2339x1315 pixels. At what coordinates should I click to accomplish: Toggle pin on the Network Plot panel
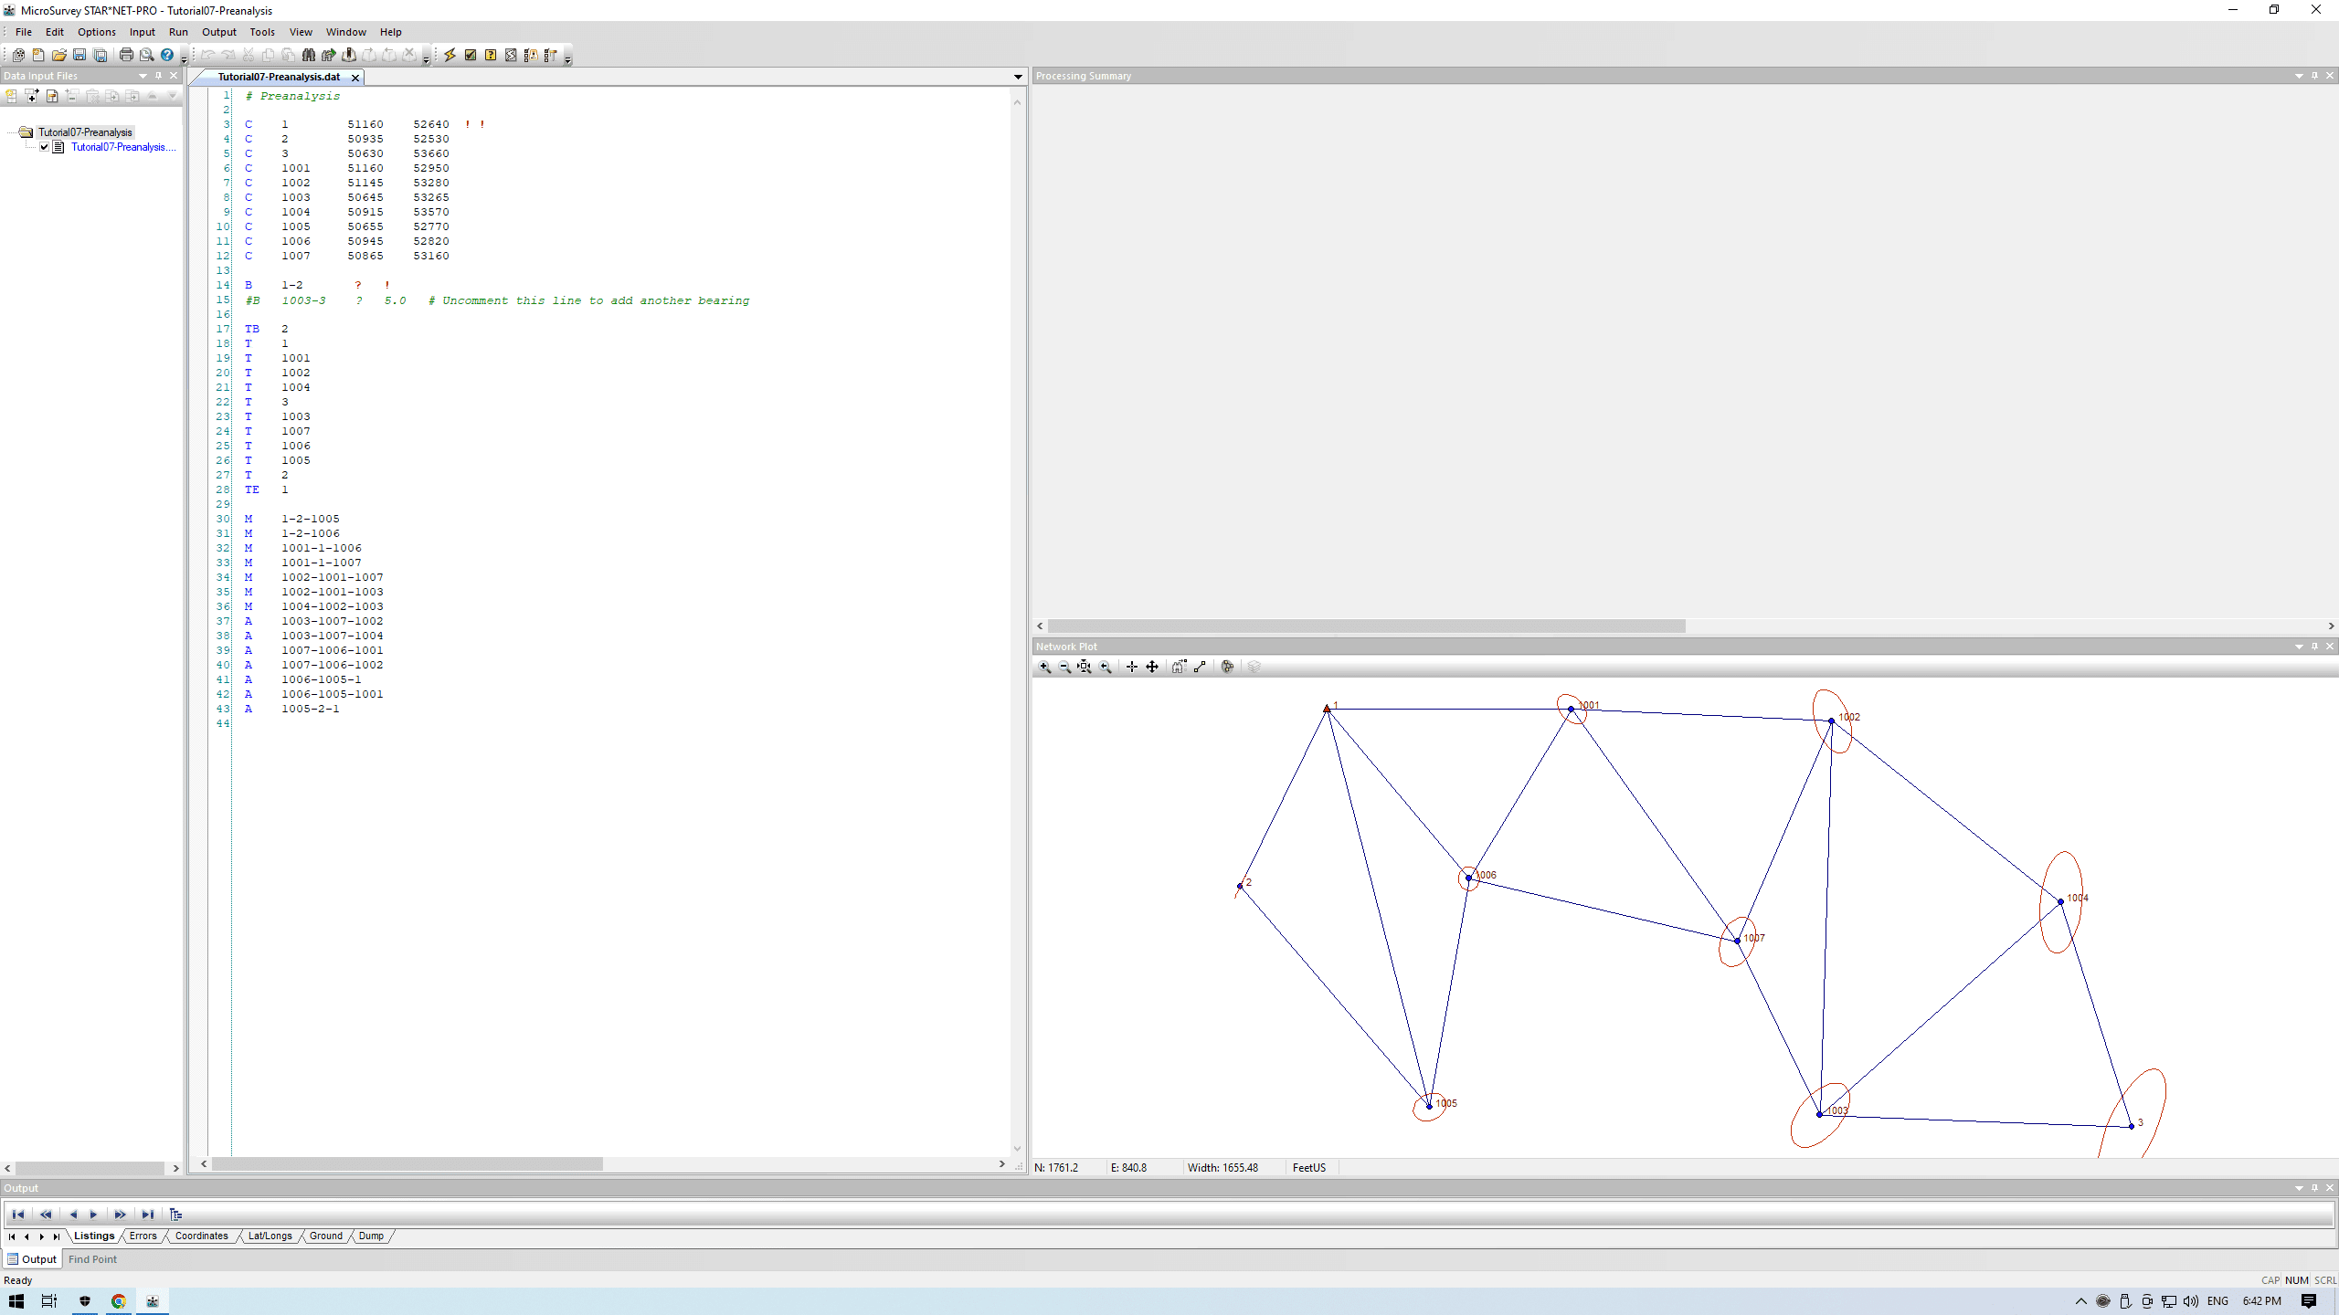tap(2314, 647)
